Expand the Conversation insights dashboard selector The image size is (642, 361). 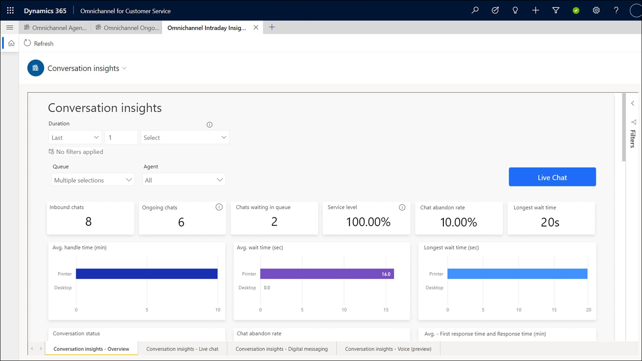[125, 68]
